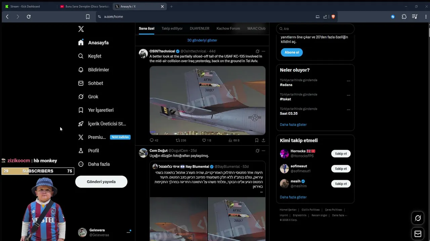Switch to DUAYENLER tab
430x241 pixels.
pos(200,28)
